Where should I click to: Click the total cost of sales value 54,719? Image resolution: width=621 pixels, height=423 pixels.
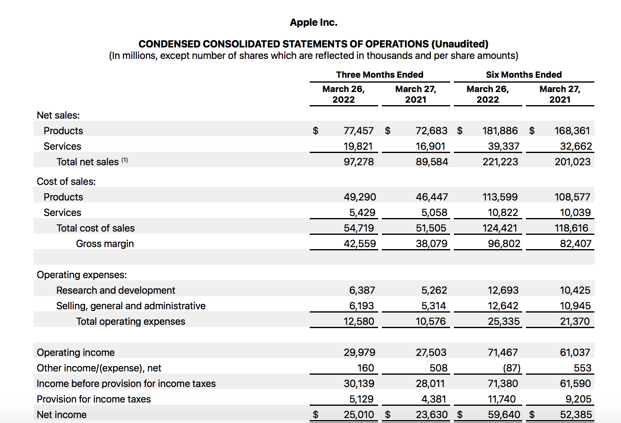click(x=359, y=228)
